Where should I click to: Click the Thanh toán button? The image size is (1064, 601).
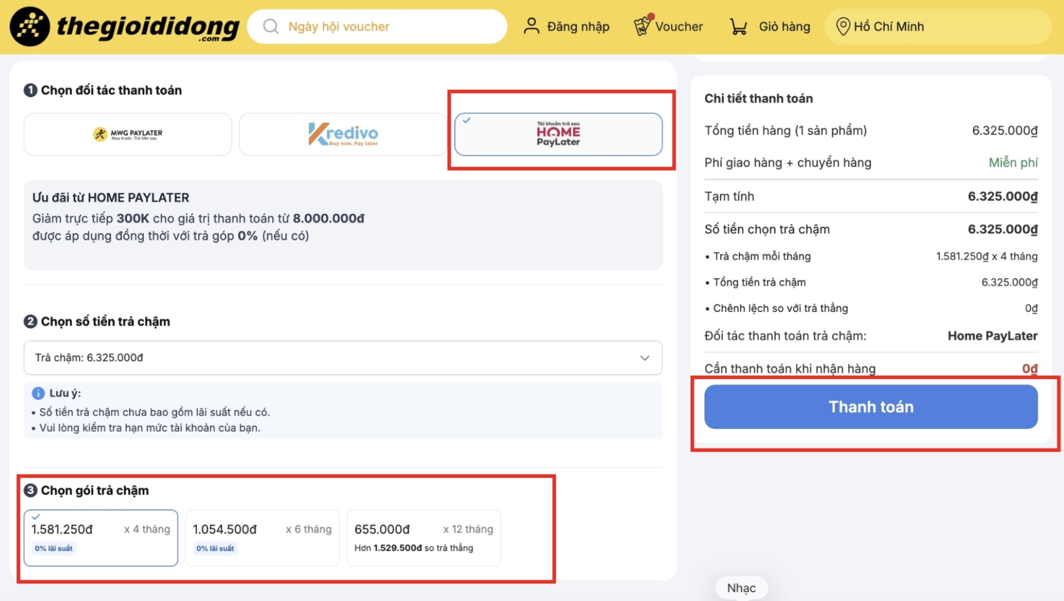(871, 407)
